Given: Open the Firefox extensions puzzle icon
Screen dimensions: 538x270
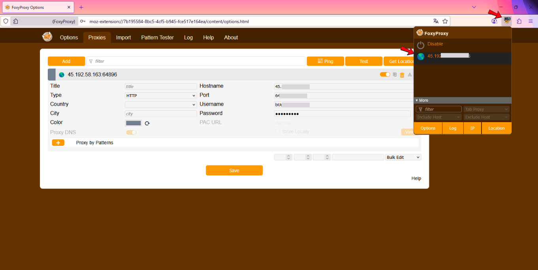Looking at the screenshot, I should point(519,21).
